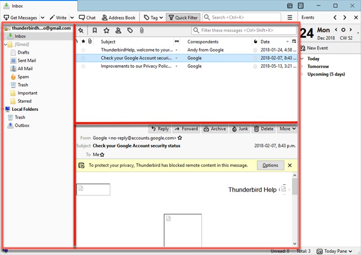Open the Starred folder
The width and height of the screenshot is (361, 255).
[x=24, y=101]
